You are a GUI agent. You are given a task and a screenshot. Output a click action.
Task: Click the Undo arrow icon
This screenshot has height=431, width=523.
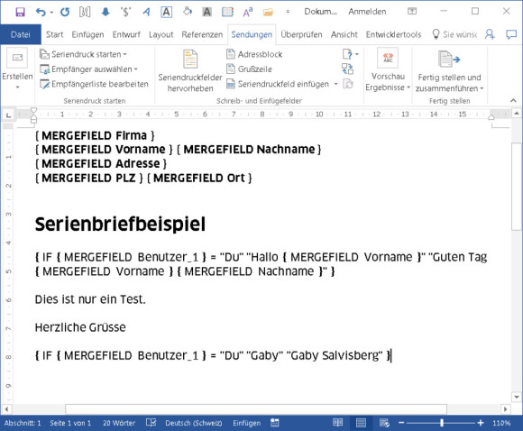click(41, 13)
